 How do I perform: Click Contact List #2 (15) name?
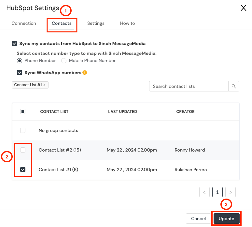[60, 150]
